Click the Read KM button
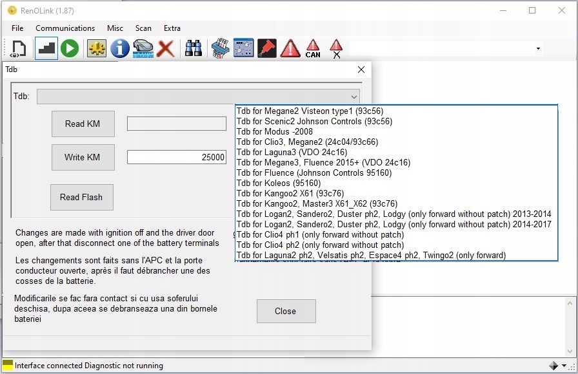 click(83, 124)
